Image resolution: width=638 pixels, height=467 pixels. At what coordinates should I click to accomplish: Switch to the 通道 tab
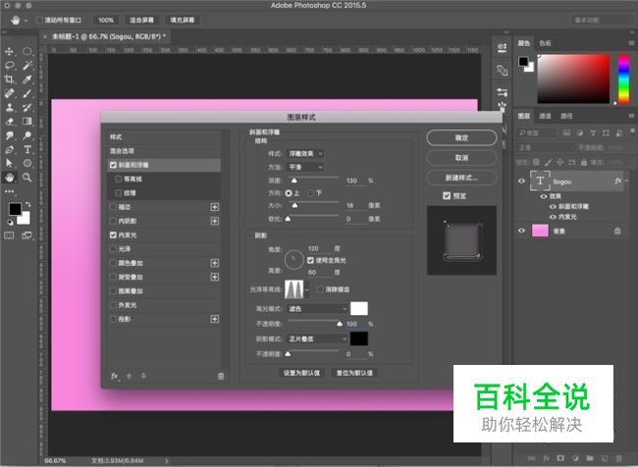point(545,116)
